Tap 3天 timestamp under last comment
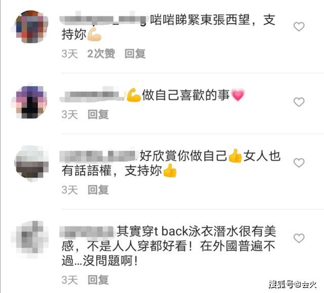The width and height of the screenshot is (324, 293). click(70, 280)
